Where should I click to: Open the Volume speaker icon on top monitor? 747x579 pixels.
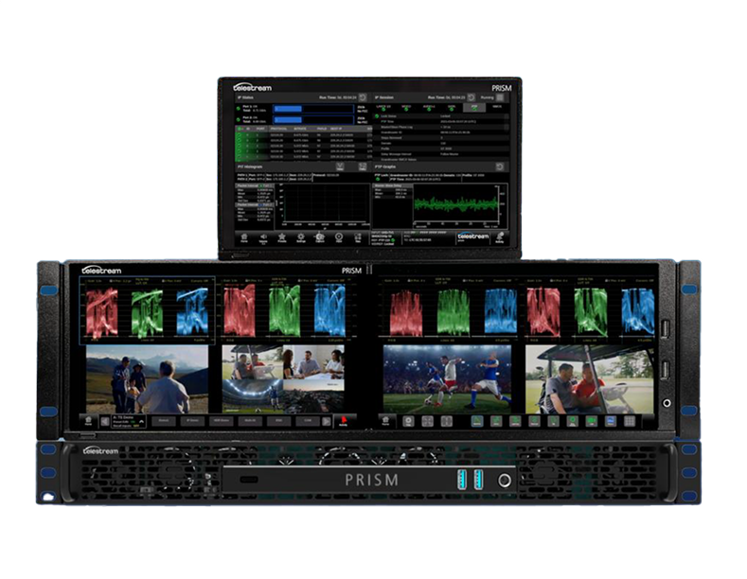tap(263, 237)
